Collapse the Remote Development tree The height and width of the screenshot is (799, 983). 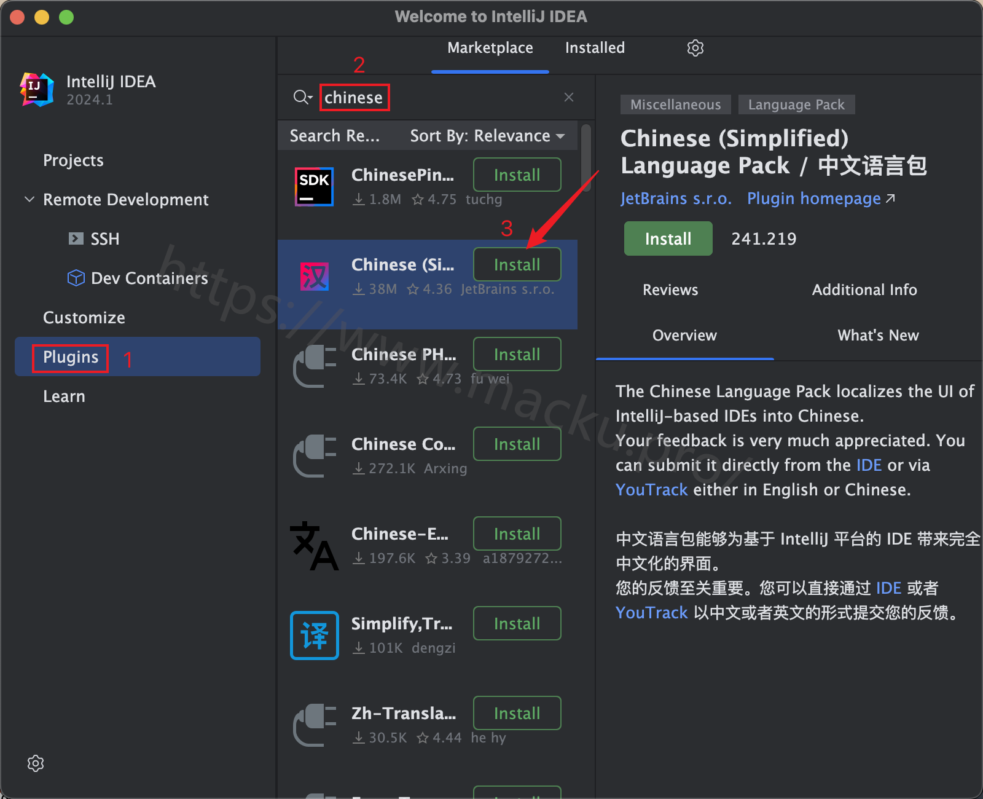click(29, 199)
